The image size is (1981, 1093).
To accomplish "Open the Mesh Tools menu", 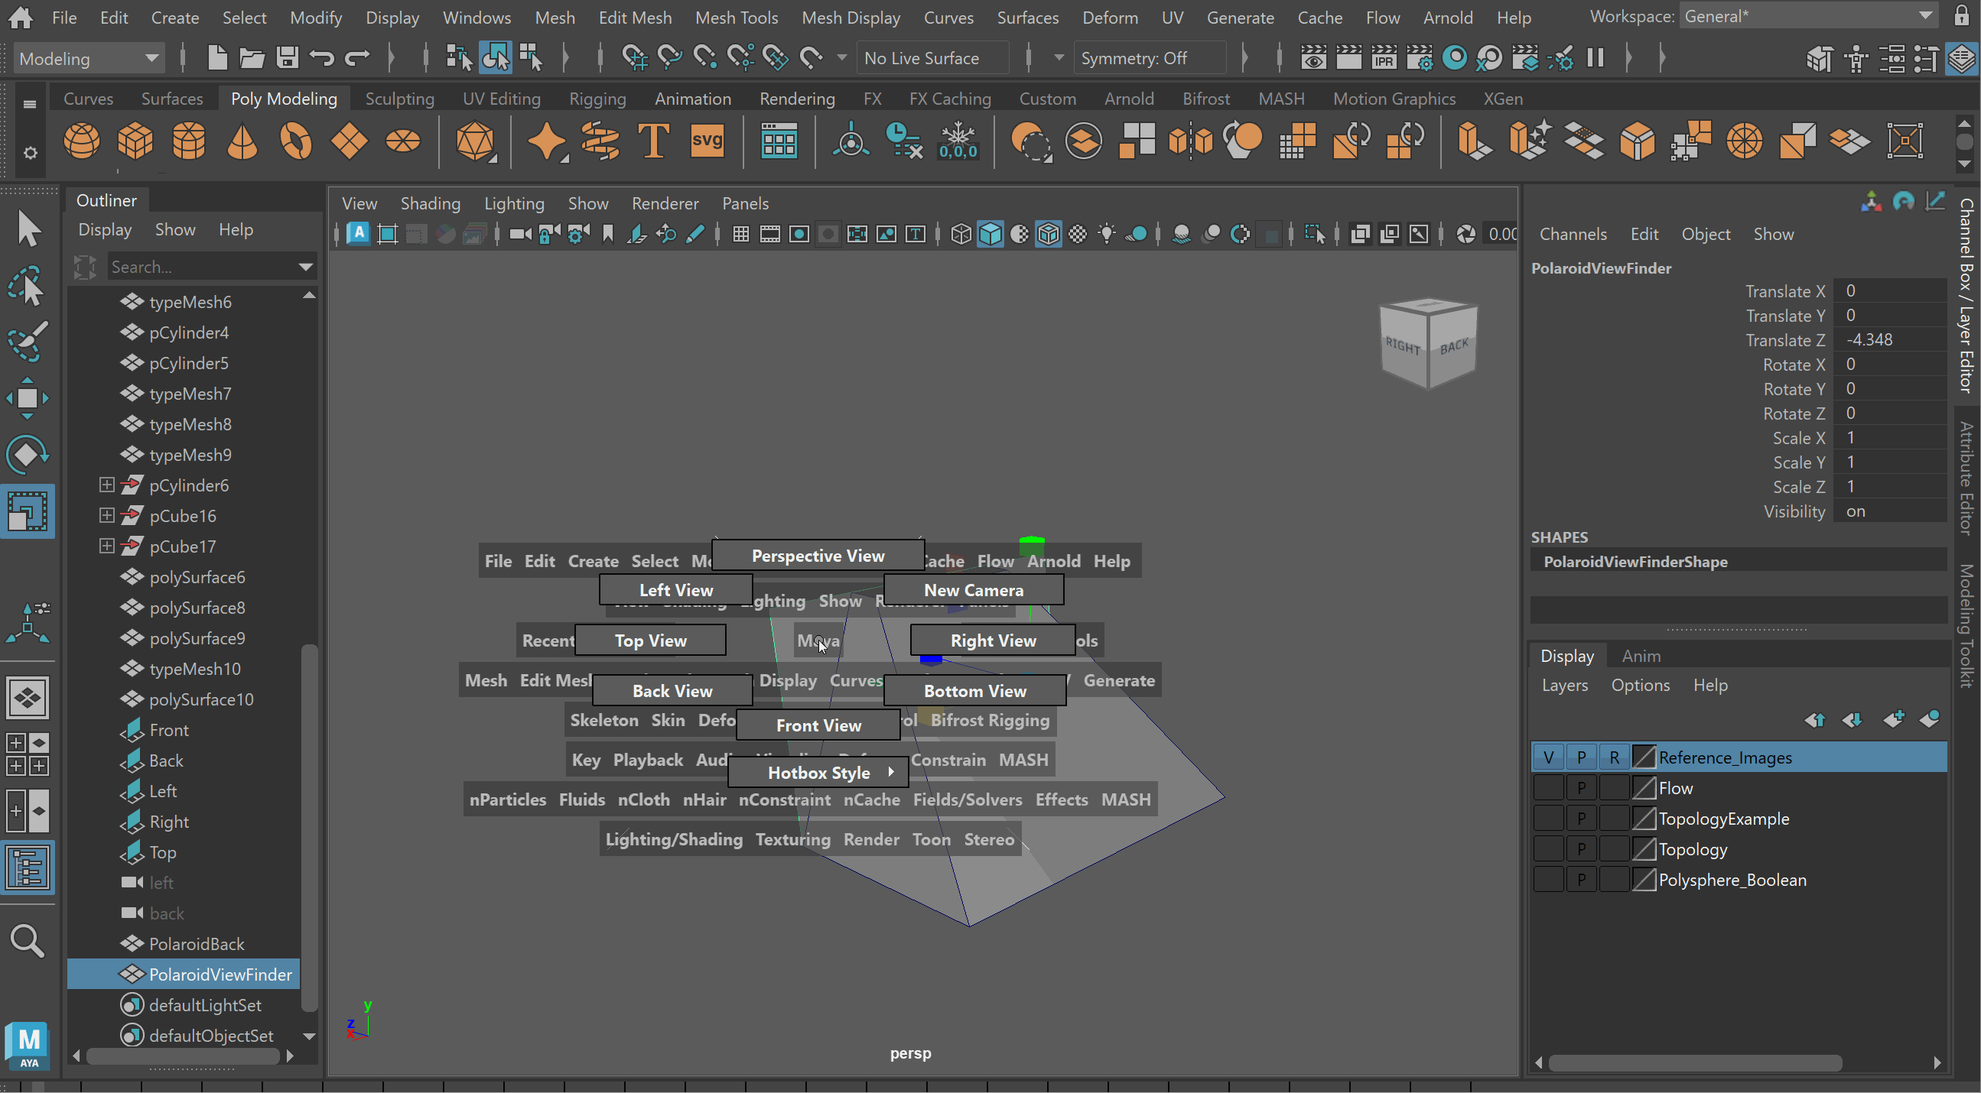I will coord(736,17).
